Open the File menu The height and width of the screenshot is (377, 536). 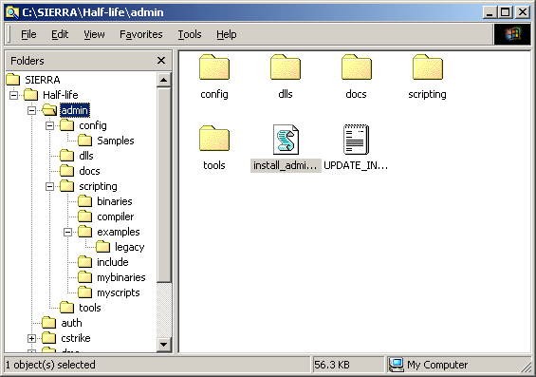click(28, 34)
